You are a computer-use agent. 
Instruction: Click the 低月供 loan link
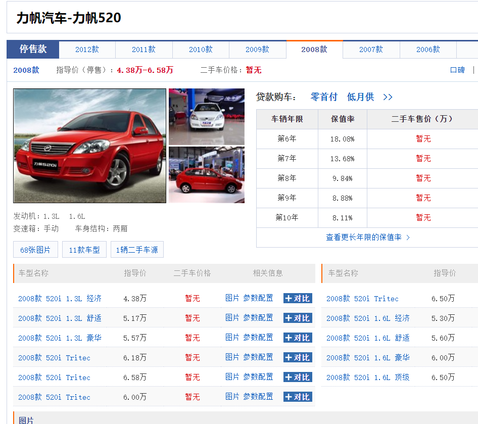tap(360, 97)
